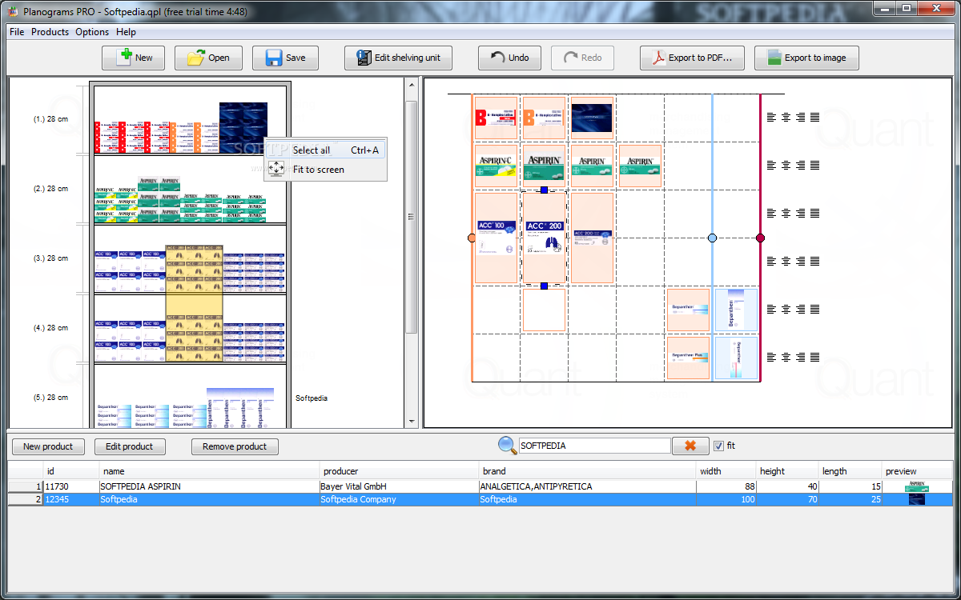Click the top blue square handle of ACC 200
Image resolution: width=961 pixels, height=600 pixels.
point(544,190)
